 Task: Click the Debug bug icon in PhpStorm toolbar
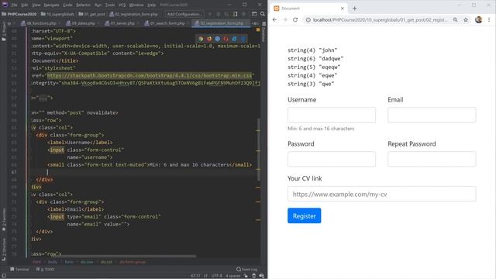coord(219,14)
